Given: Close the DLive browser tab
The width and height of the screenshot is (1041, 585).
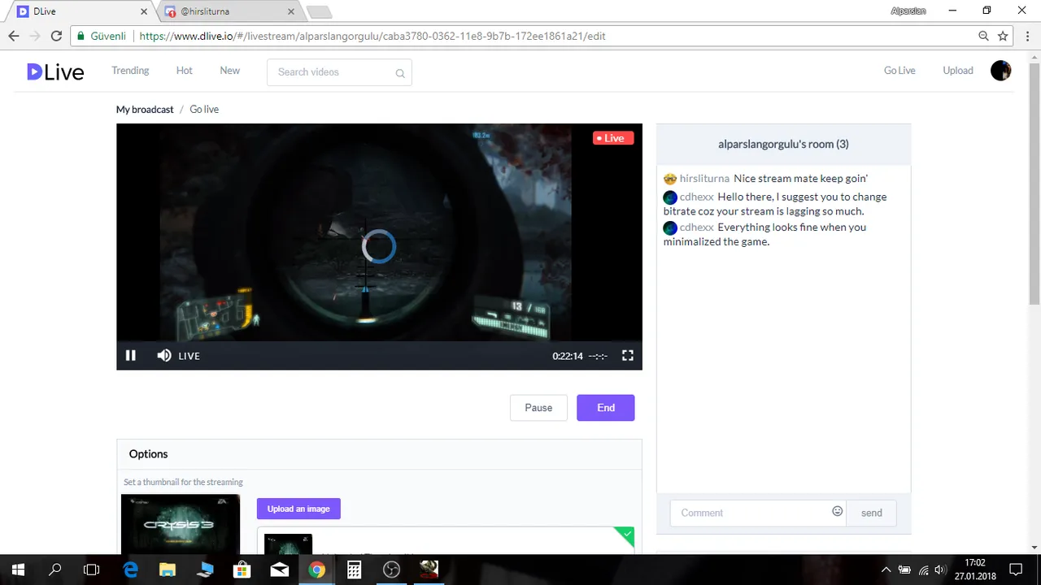Looking at the screenshot, I should tap(145, 11).
